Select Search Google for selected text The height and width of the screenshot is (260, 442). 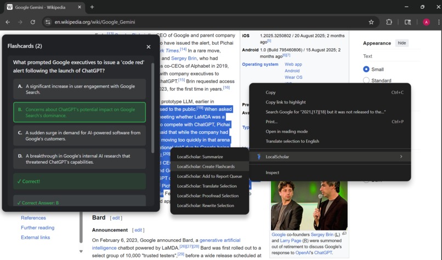pyautogui.click(x=330, y=112)
